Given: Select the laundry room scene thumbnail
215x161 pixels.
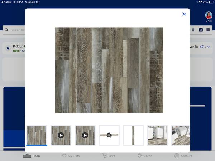Looking at the screenshot, I should pyautogui.click(x=157, y=135).
